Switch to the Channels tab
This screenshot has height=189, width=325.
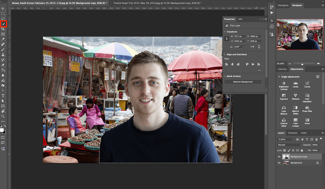(x=293, y=133)
